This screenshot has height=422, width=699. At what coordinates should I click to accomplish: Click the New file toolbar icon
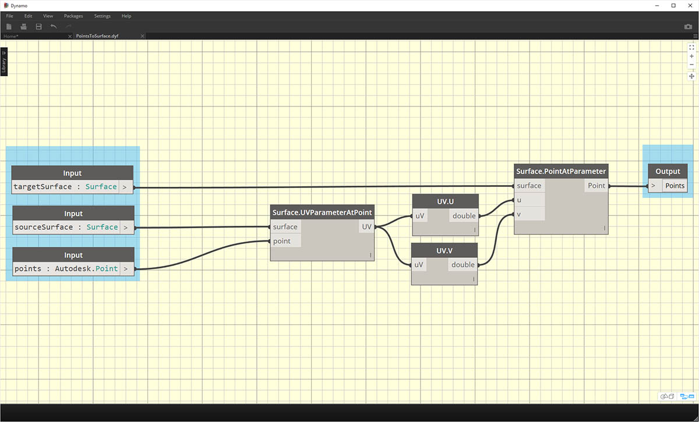click(x=9, y=27)
